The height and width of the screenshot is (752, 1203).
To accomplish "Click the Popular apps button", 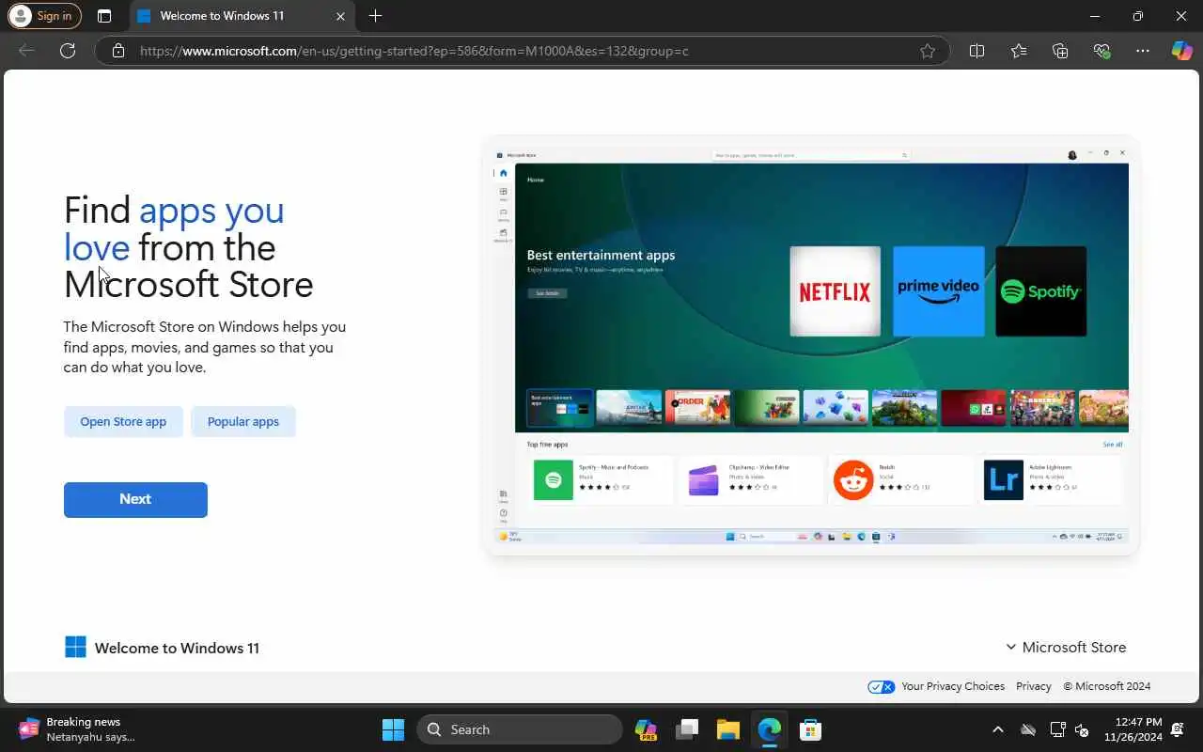I will pos(243,421).
